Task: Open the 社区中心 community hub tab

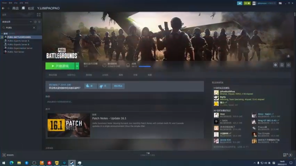Action: [x=71, y=75]
